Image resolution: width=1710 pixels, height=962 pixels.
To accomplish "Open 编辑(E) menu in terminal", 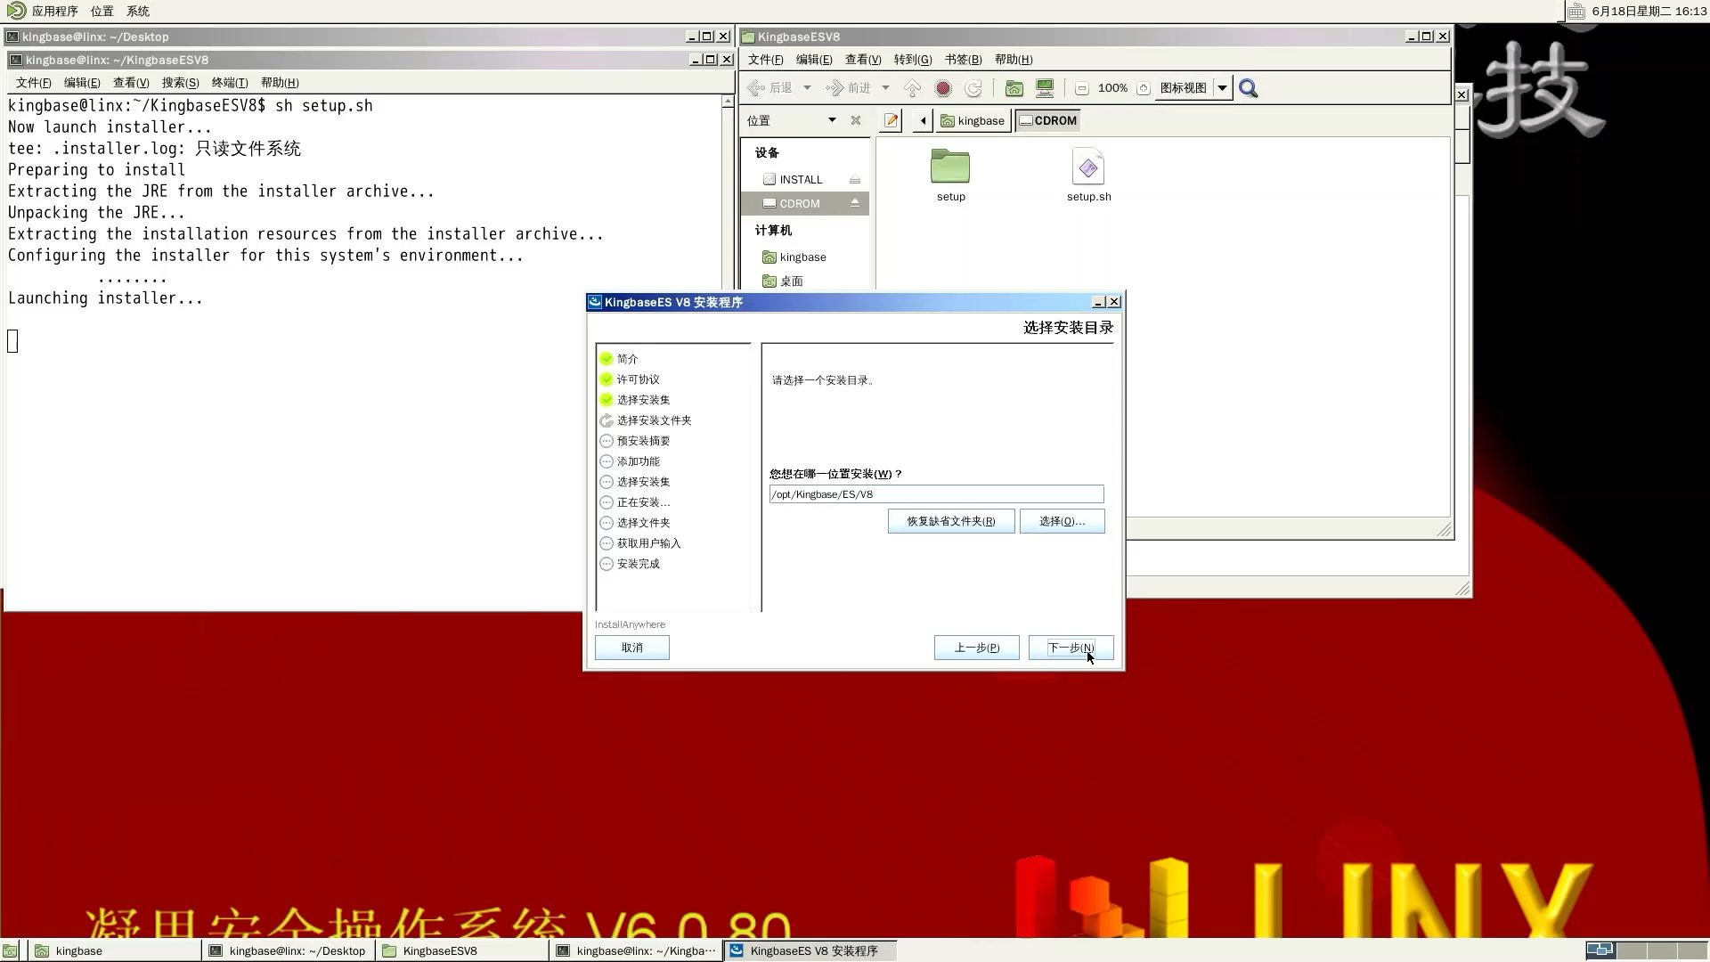I will 82,83.
